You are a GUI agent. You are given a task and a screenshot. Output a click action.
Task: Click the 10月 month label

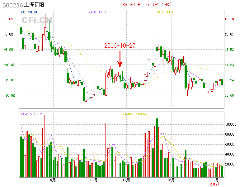click(94, 180)
